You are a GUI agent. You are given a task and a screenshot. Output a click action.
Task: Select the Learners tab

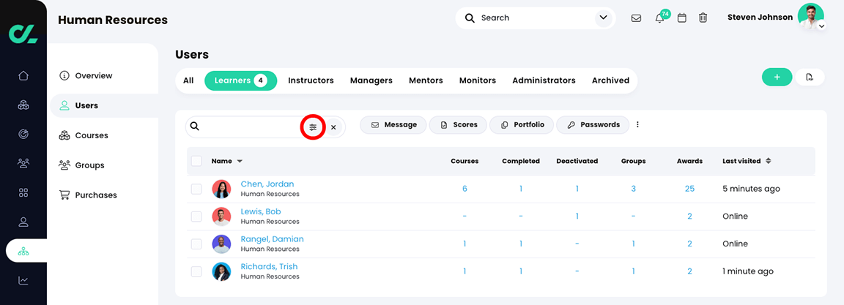pos(240,80)
